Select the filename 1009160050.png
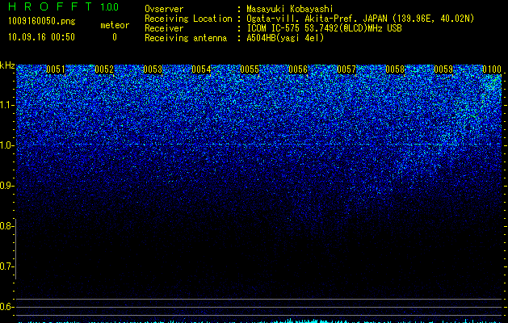This screenshot has width=508, height=323. coord(41,21)
